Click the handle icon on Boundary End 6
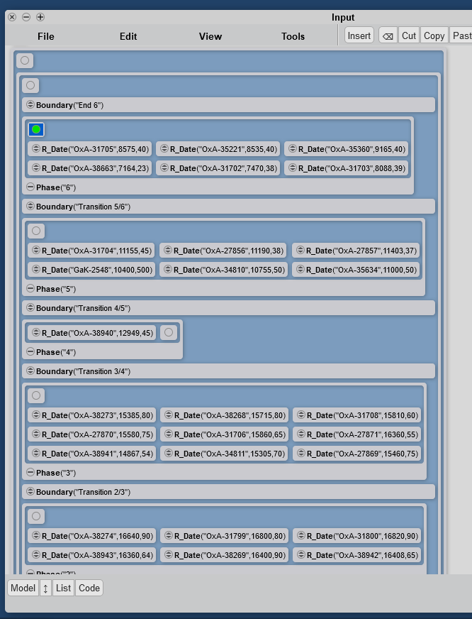 [x=30, y=105]
